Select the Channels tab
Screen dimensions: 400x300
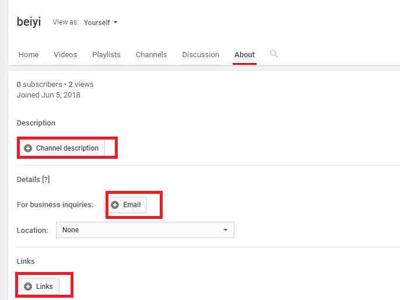click(x=151, y=55)
